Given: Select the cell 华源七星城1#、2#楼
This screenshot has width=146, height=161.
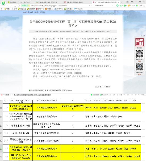Looking at the screenshot, I should (21, 126).
